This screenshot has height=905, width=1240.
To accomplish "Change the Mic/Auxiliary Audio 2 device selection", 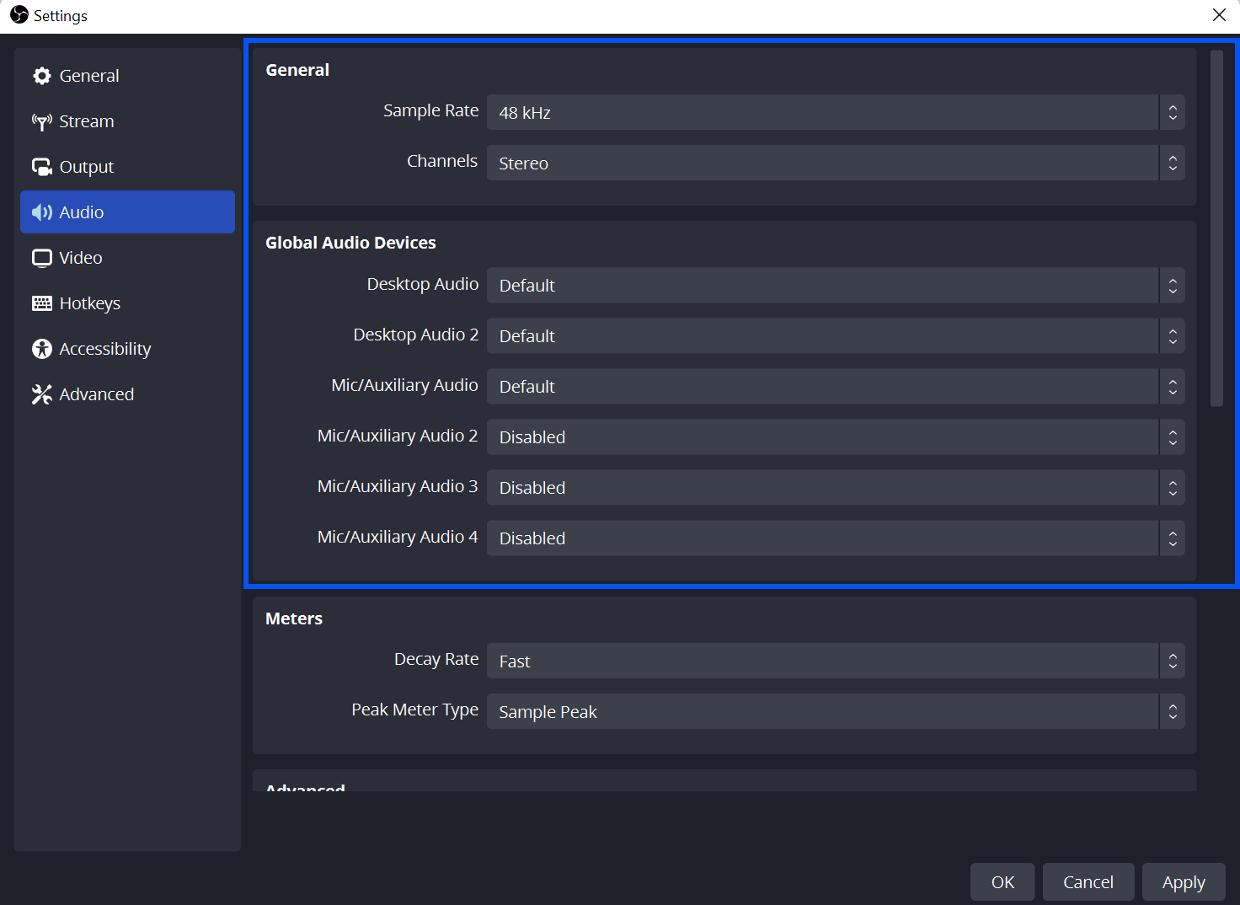I will [836, 437].
